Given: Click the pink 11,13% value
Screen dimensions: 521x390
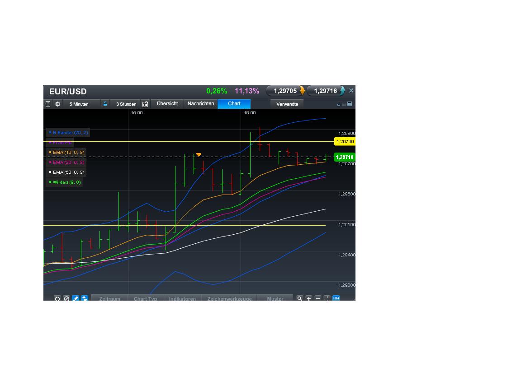Looking at the screenshot, I should point(247,91).
